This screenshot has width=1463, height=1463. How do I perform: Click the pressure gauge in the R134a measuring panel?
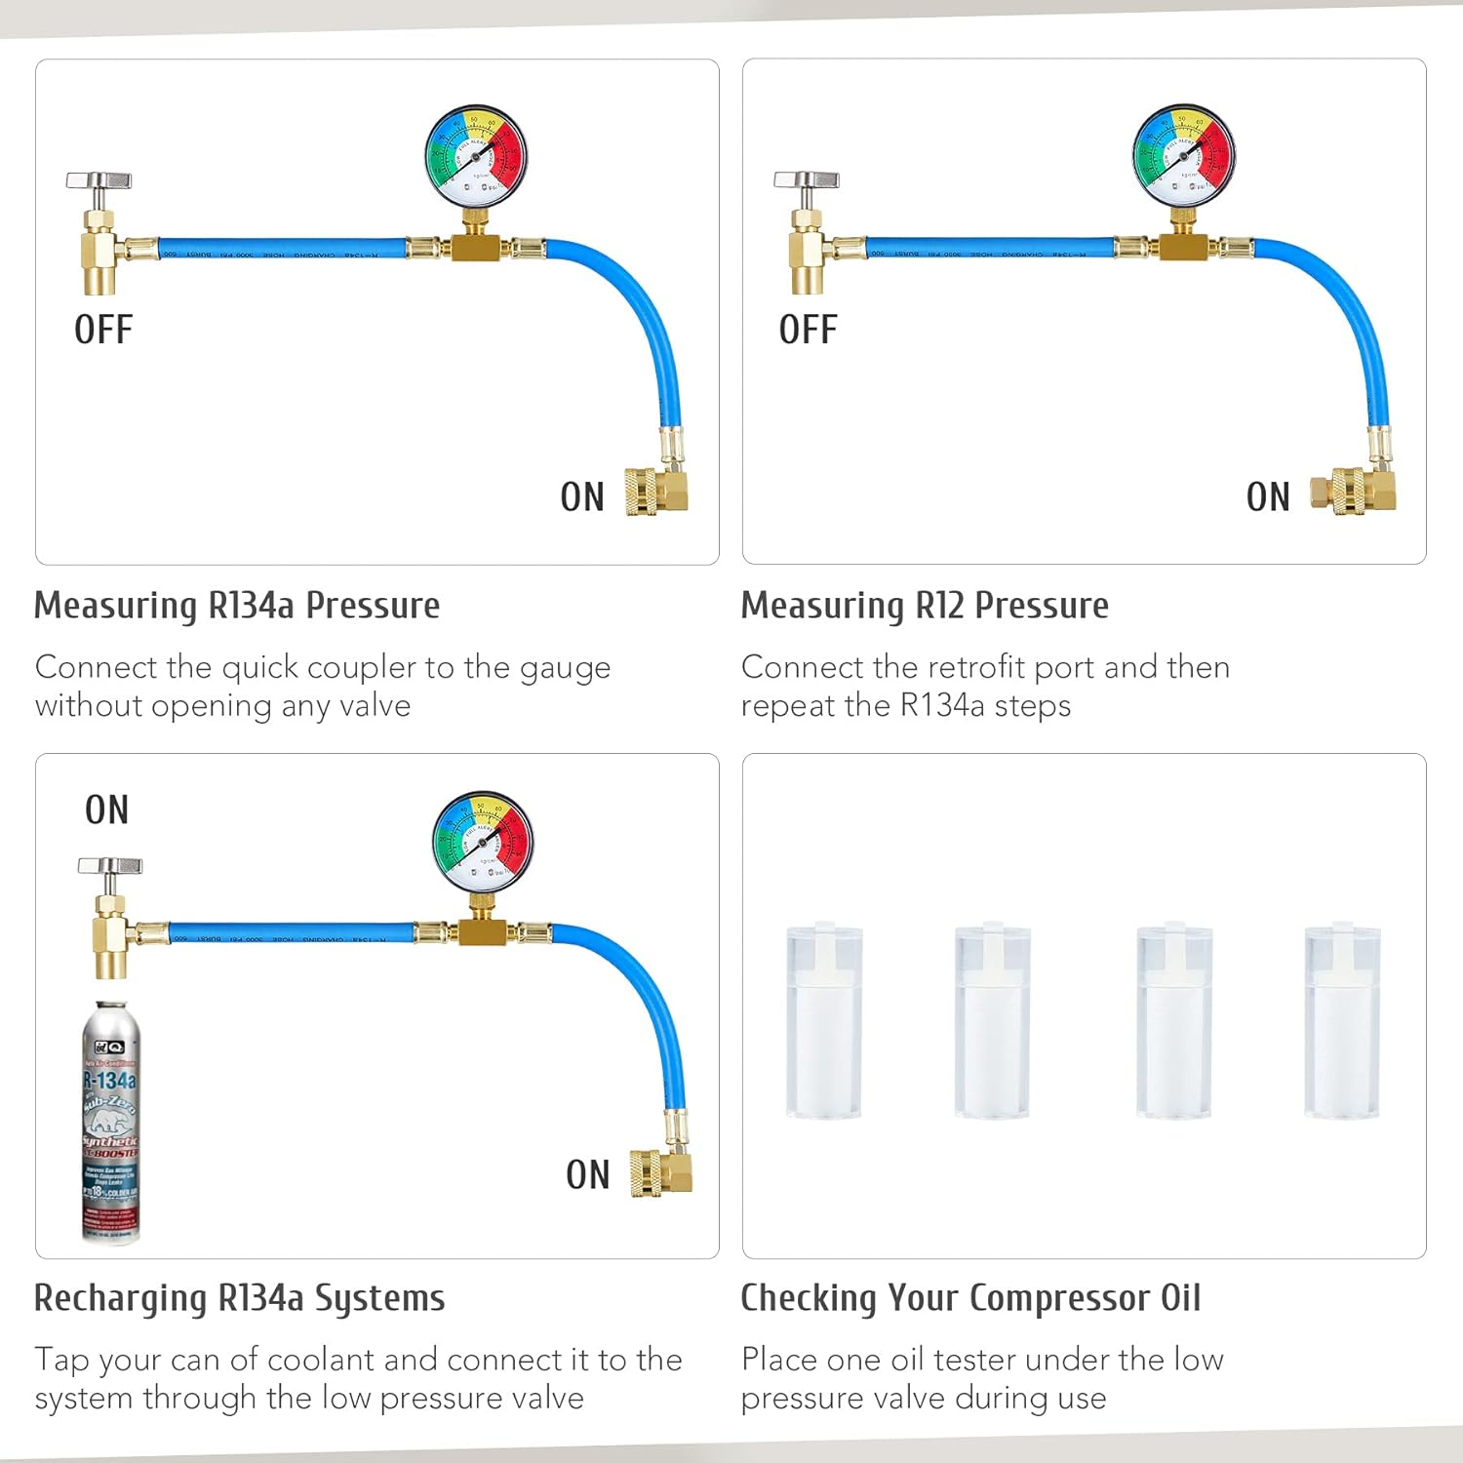476,156
